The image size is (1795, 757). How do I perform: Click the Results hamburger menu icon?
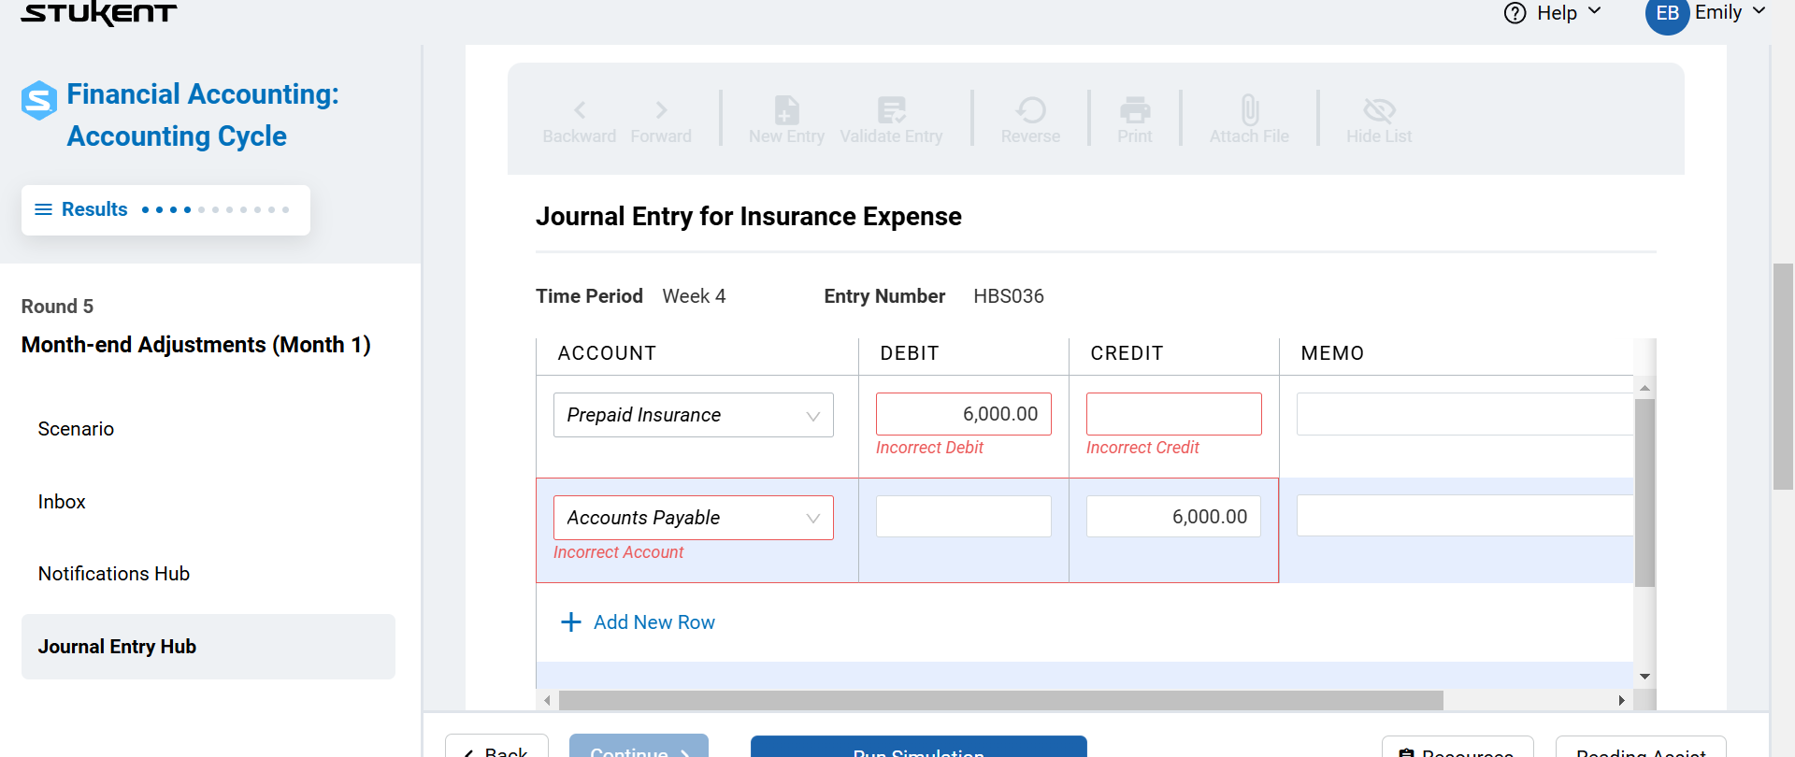pos(43,209)
